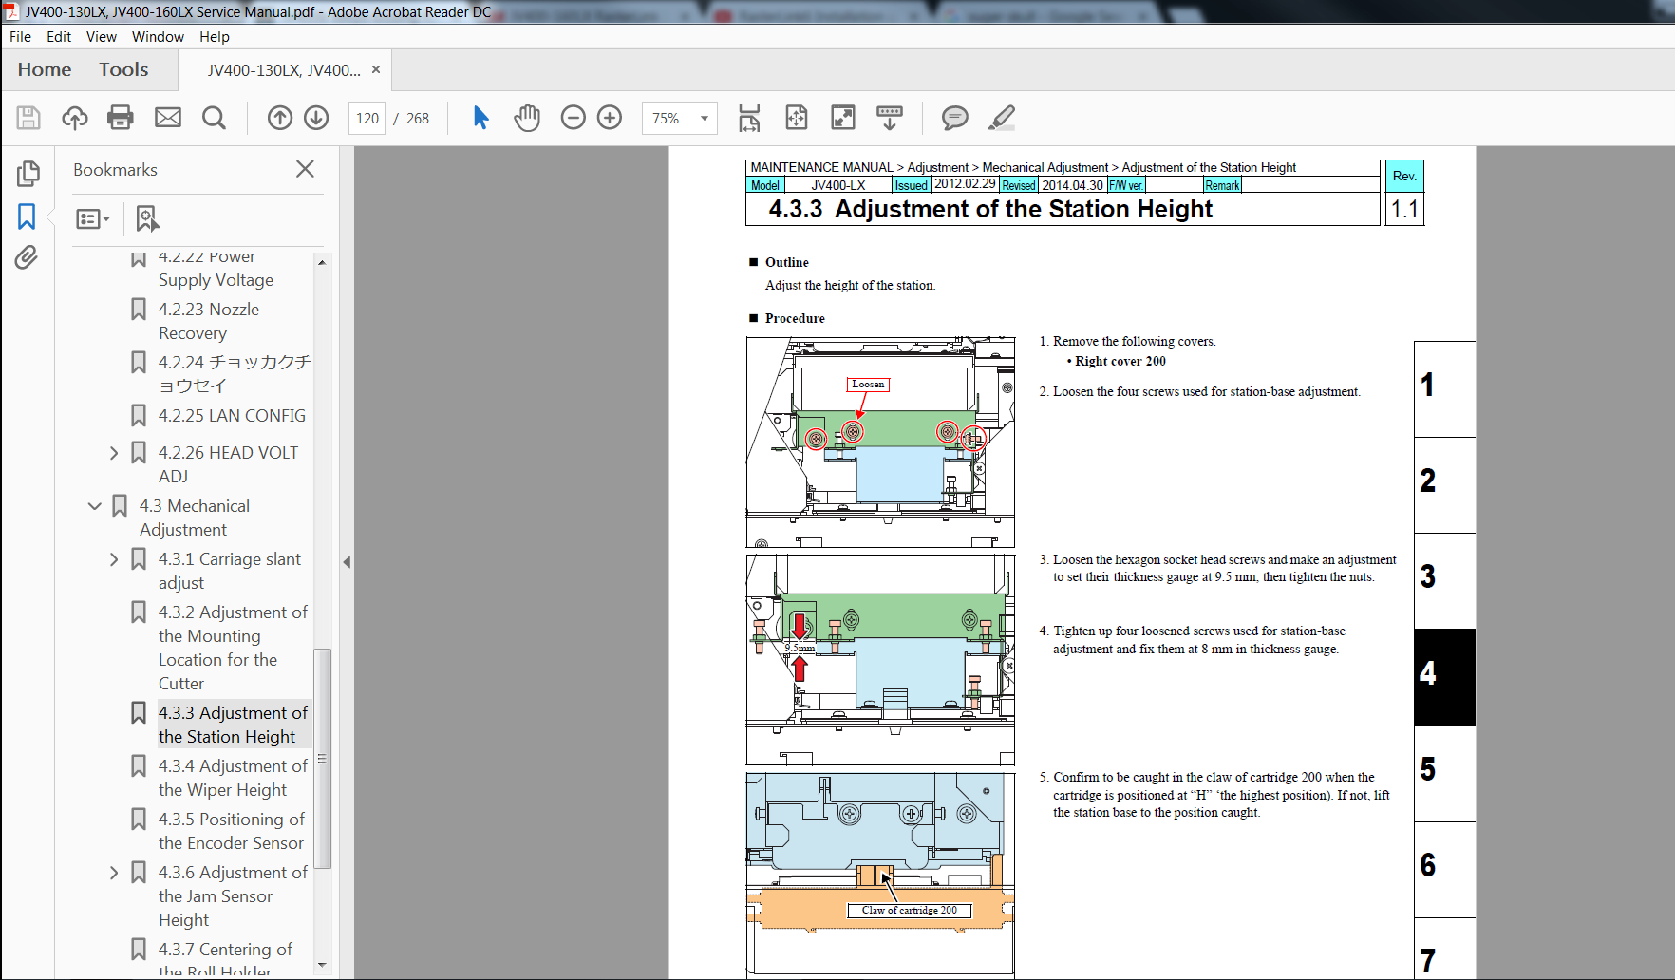This screenshot has width=1675, height=980.
Task: Close the Bookmarks pane
Action: [x=305, y=169]
